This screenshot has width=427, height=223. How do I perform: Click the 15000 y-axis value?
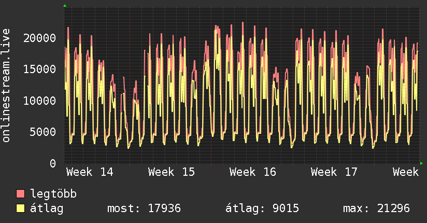[x=40, y=69]
